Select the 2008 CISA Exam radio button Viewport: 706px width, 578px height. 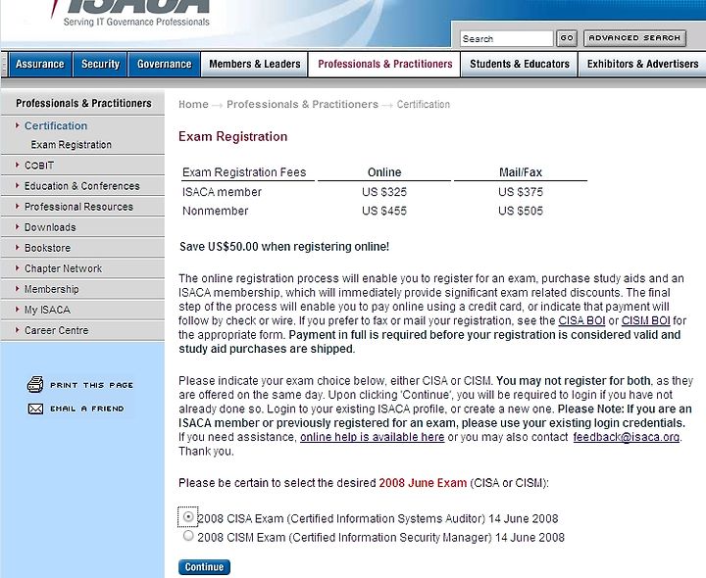tap(188, 516)
